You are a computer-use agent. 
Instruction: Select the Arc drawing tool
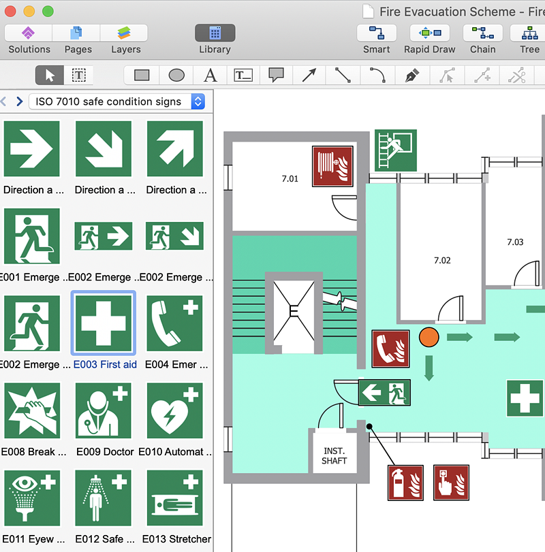(x=377, y=76)
